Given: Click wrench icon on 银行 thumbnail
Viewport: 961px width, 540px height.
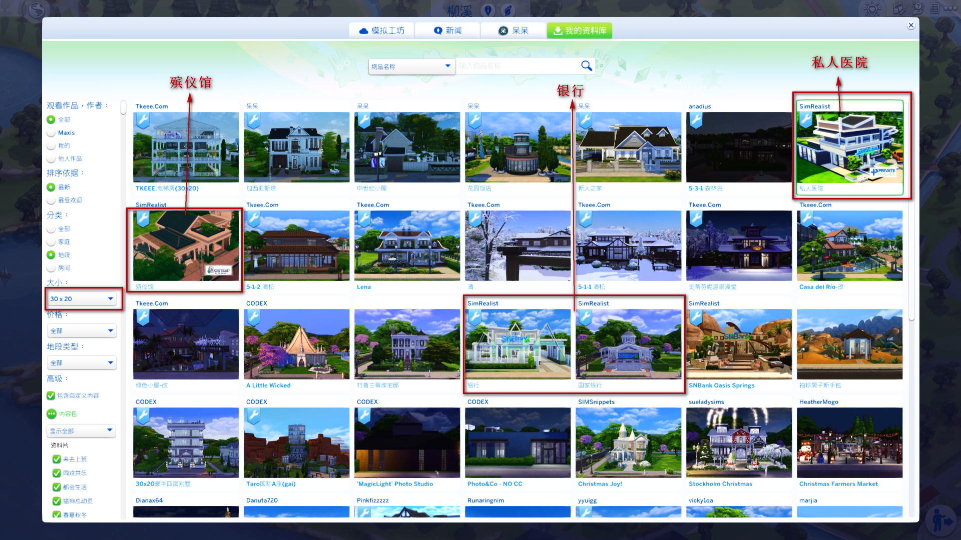Looking at the screenshot, I should click(x=474, y=317).
